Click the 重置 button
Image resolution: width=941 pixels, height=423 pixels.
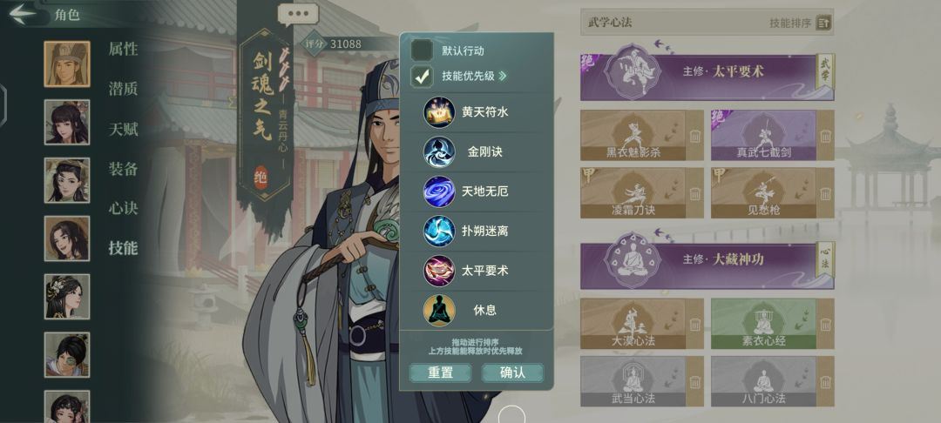click(441, 372)
